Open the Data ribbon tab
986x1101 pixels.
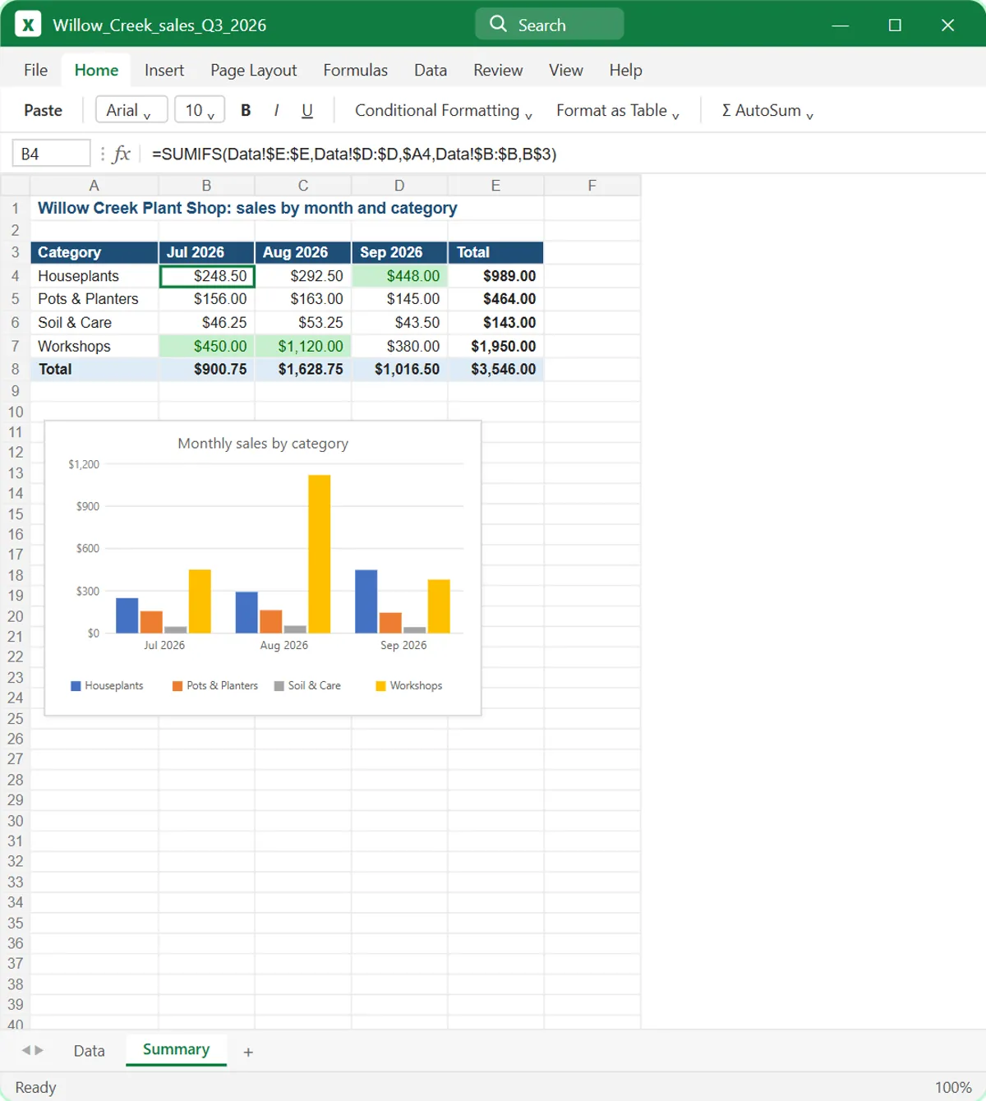pos(431,70)
